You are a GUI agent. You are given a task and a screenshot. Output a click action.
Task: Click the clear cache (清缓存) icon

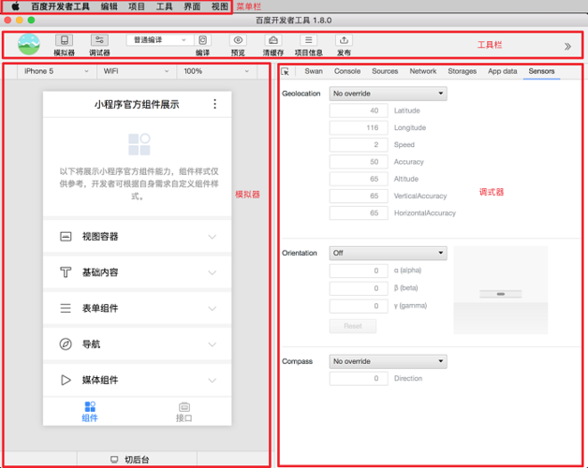point(272,40)
